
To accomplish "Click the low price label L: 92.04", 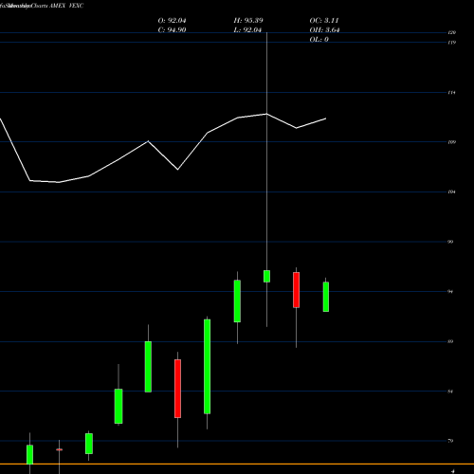I will click(x=247, y=30).
